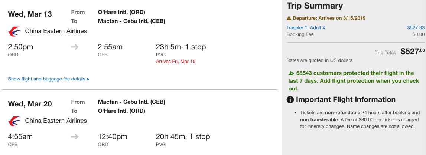The width and height of the screenshot is (426, 155).
Task: Click the Wed, Mar 13 departure date heading
Action: tap(30, 14)
